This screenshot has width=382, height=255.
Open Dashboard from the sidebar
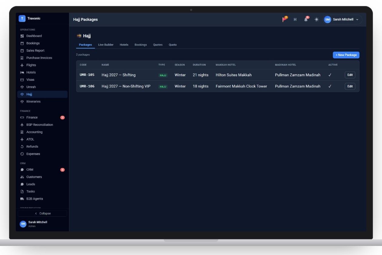click(42, 36)
